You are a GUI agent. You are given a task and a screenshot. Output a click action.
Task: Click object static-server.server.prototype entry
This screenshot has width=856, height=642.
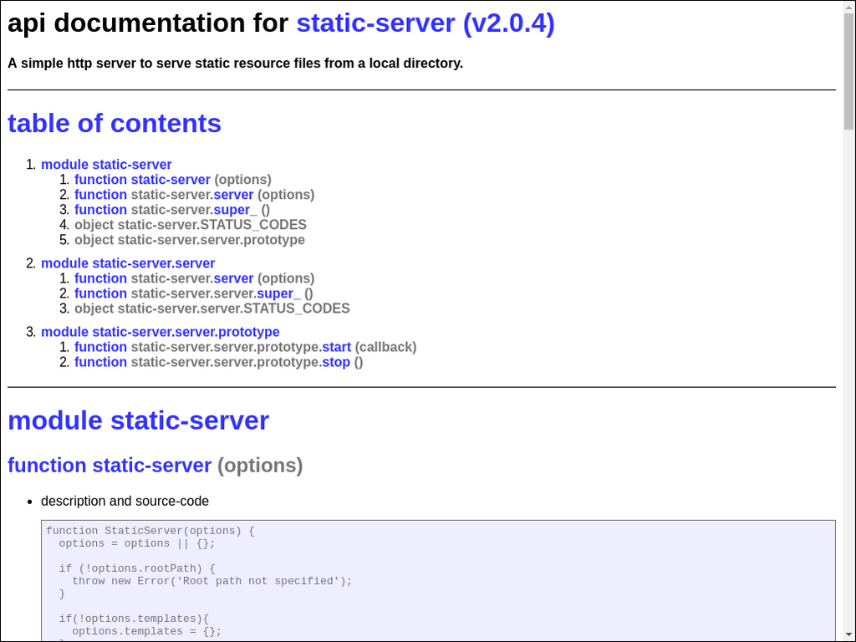pyautogui.click(x=189, y=240)
